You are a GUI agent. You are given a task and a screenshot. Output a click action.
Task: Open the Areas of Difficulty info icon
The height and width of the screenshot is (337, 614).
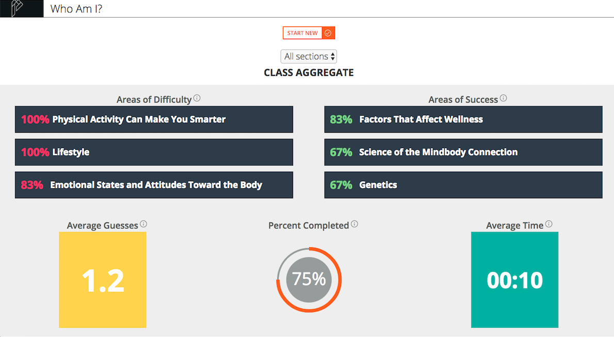tap(197, 98)
